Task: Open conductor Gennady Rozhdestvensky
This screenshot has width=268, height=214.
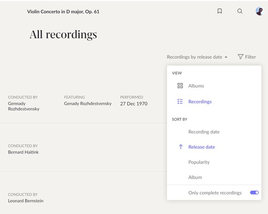Action: point(23,106)
